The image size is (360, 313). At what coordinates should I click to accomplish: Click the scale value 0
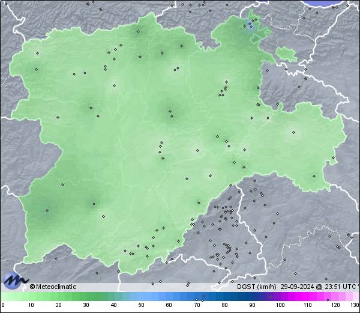pyautogui.click(x=3, y=305)
